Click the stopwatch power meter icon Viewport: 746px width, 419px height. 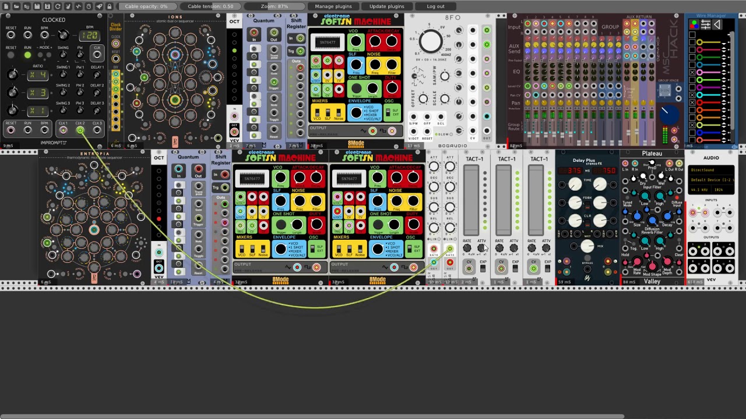point(89,6)
